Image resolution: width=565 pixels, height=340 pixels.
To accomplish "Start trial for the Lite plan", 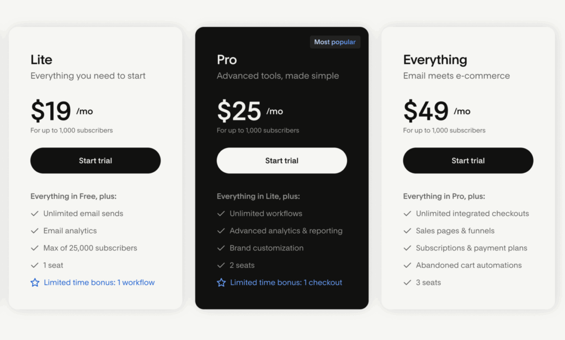I will 95,161.
